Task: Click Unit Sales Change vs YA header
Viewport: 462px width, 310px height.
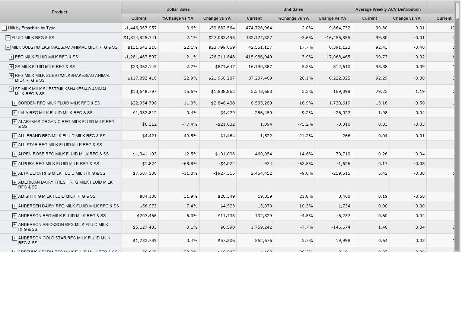Action: pyautogui.click(x=332, y=18)
